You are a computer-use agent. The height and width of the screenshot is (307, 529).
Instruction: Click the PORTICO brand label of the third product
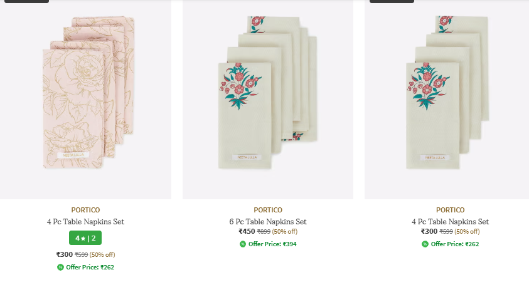450,210
